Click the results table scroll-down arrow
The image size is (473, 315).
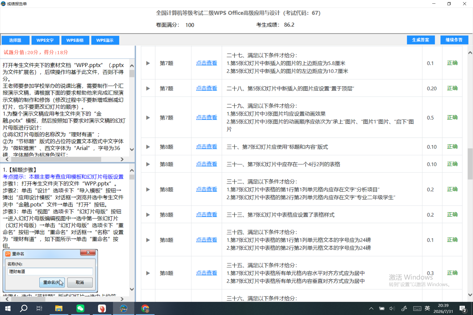click(x=470, y=295)
